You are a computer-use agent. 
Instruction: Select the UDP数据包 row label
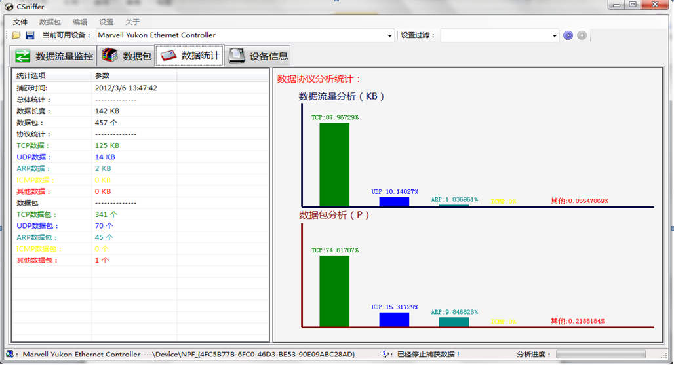tap(37, 226)
